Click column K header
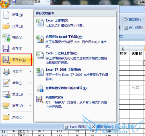 click(123, 49)
